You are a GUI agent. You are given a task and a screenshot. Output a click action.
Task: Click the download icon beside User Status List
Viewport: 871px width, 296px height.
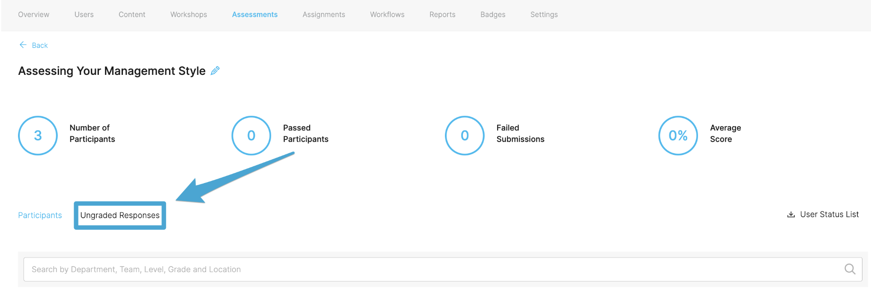(x=791, y=215)
